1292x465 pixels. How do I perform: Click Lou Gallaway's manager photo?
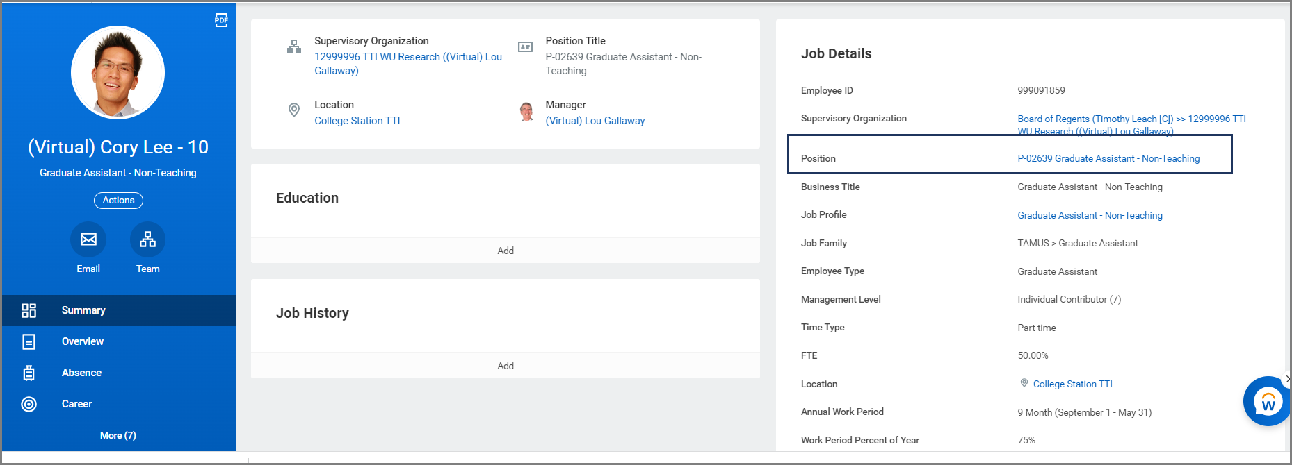point(526,112)
